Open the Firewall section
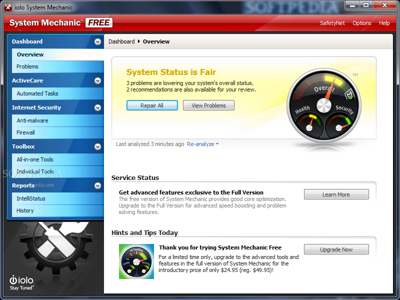 point(58,132)
